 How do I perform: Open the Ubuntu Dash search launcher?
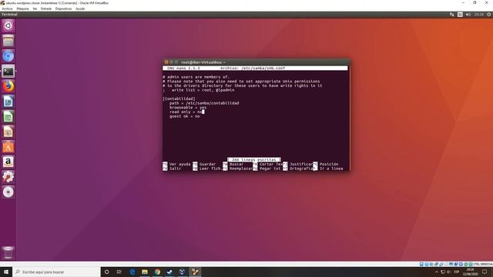8,25
